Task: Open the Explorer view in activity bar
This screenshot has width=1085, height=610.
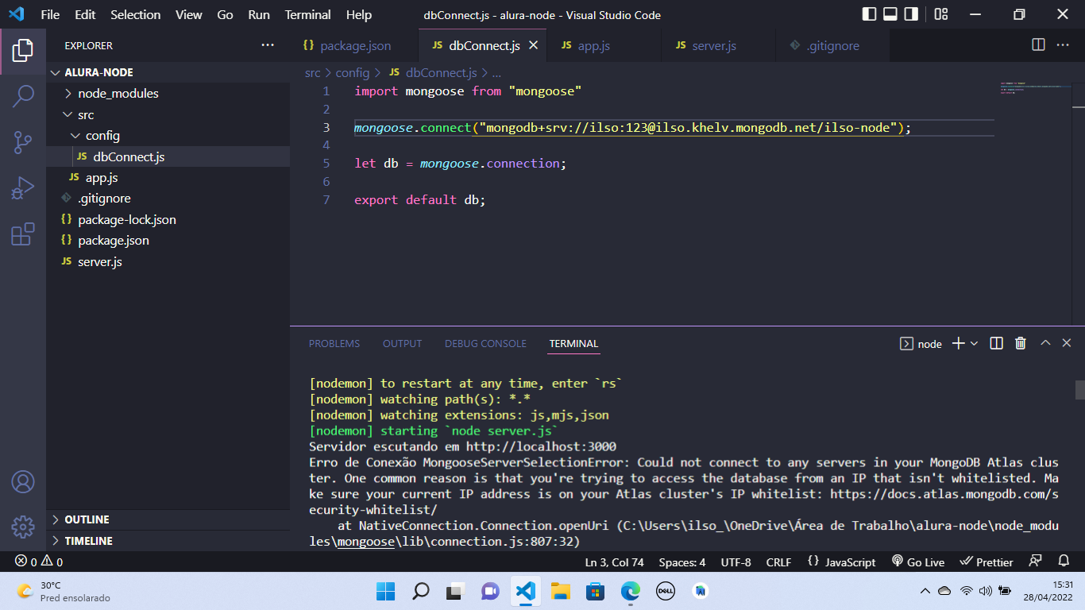Action: pyautogui.click(x=23, y=51)
